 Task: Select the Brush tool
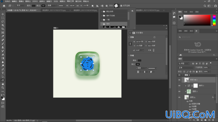(x=3, y=44)
